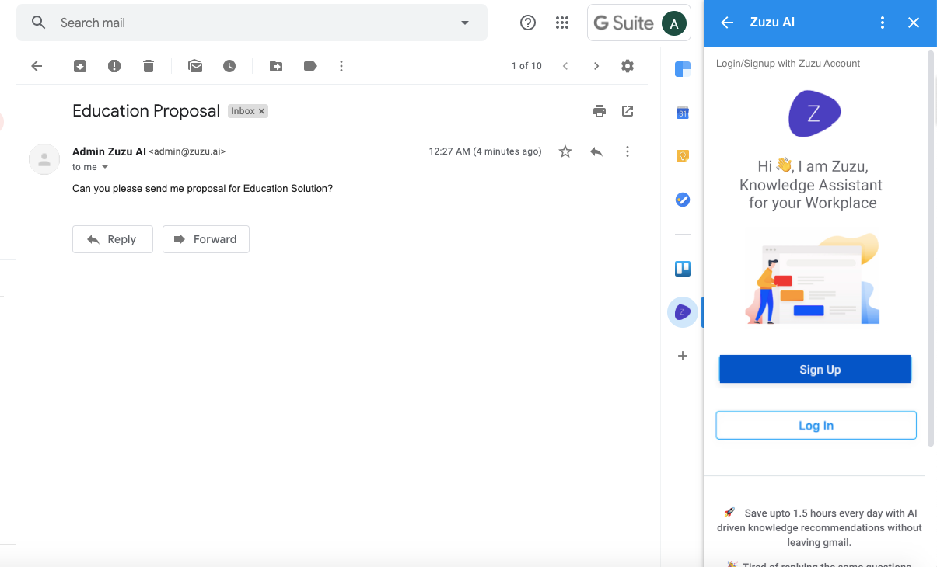Select Zuzu AI add-on icon

pos(683,312)
